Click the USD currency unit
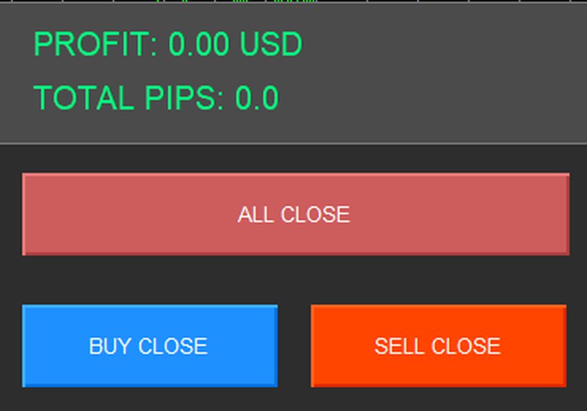This screenshot has height=411, width=587. point(271,45)
